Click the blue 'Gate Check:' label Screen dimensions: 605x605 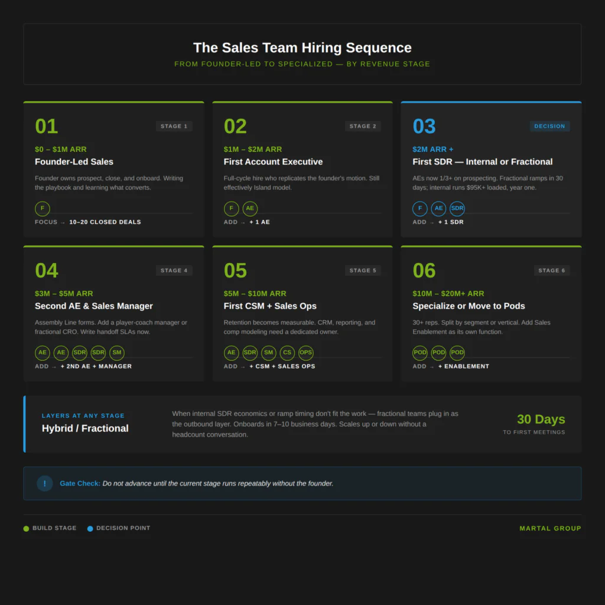(80, 483)
